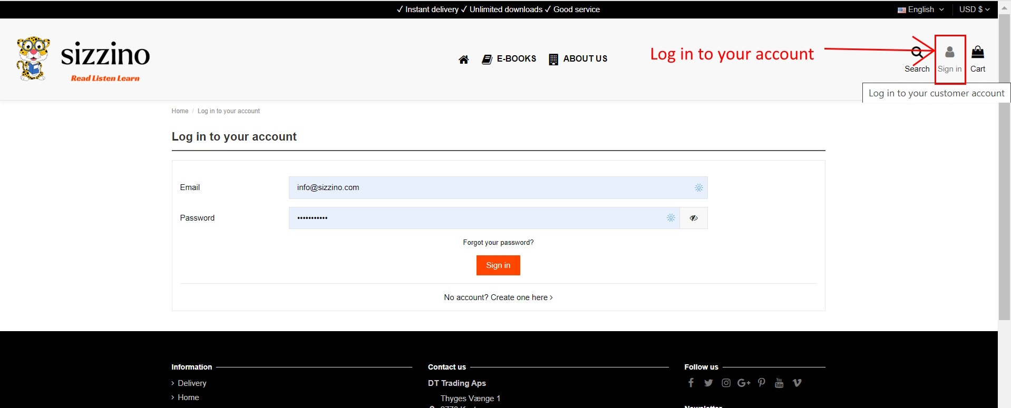Click the sizzino logo image
Viewport: 1011px width, 408px height.
83,59
